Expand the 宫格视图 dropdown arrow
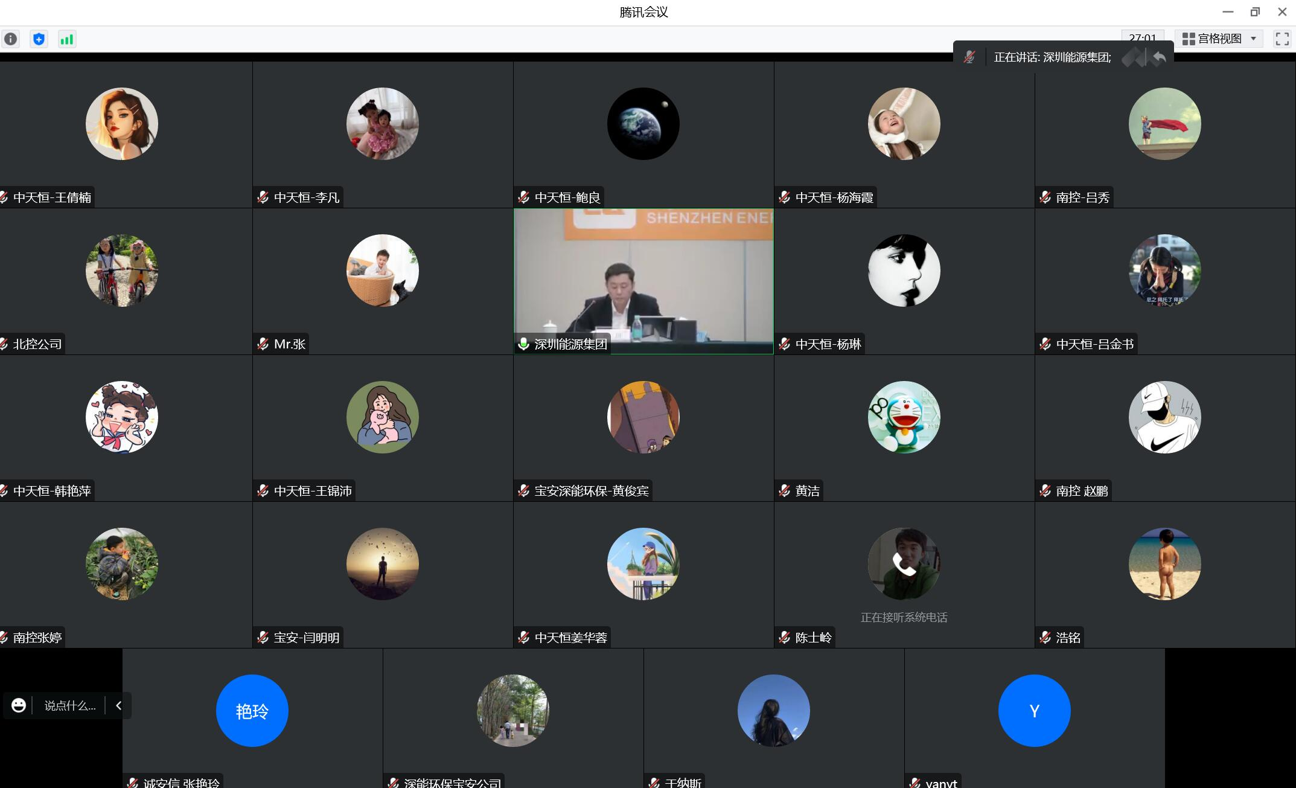This screenshot has width=1296, height=788. click(x=1253, y=39)
